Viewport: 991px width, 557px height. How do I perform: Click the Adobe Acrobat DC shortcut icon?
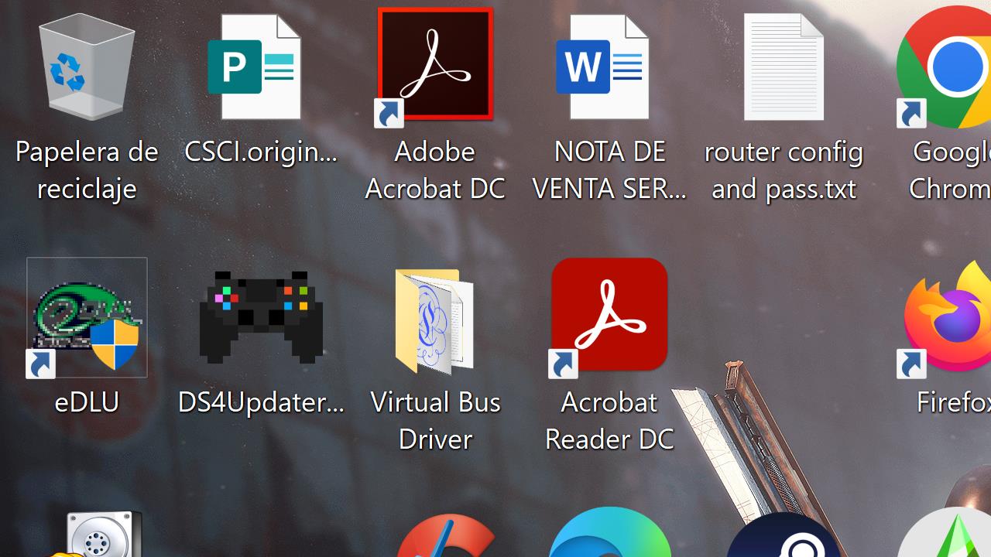tap(435, 65)
